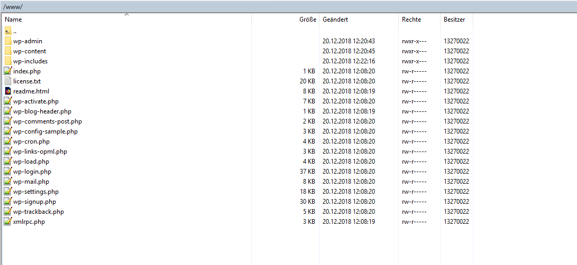Select the wp-signup.php file name
This screenshot has height=265, width=577.
click(x=34, y=202)
